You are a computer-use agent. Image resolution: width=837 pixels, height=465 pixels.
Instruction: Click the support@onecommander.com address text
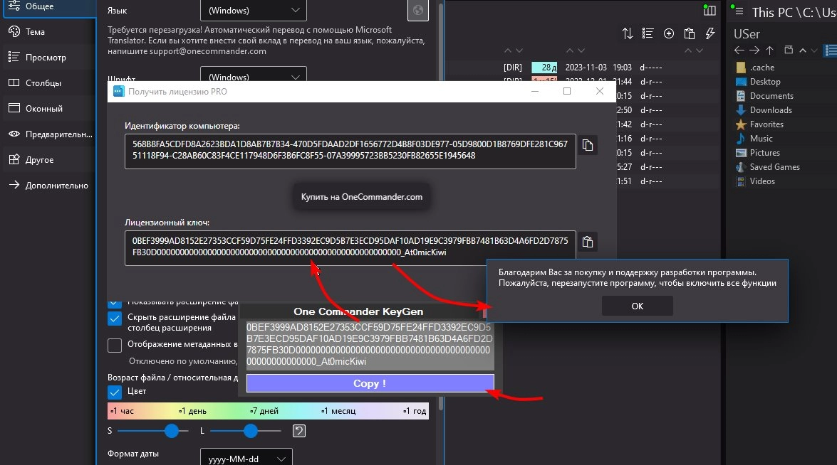208,51
